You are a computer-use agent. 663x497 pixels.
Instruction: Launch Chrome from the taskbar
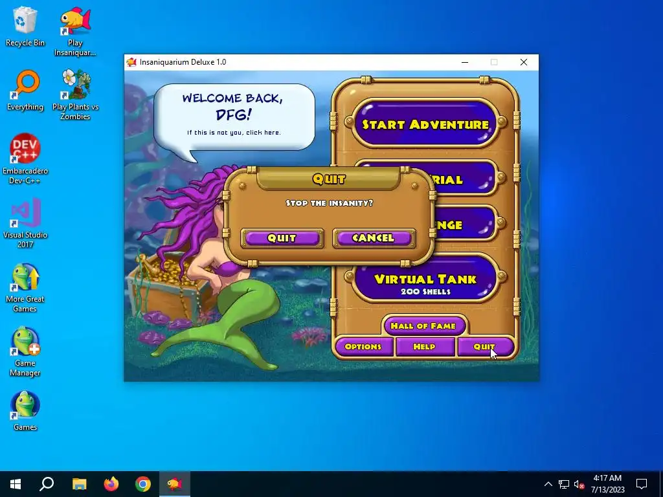143,484
